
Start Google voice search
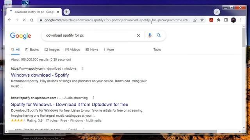pos(150,35)
